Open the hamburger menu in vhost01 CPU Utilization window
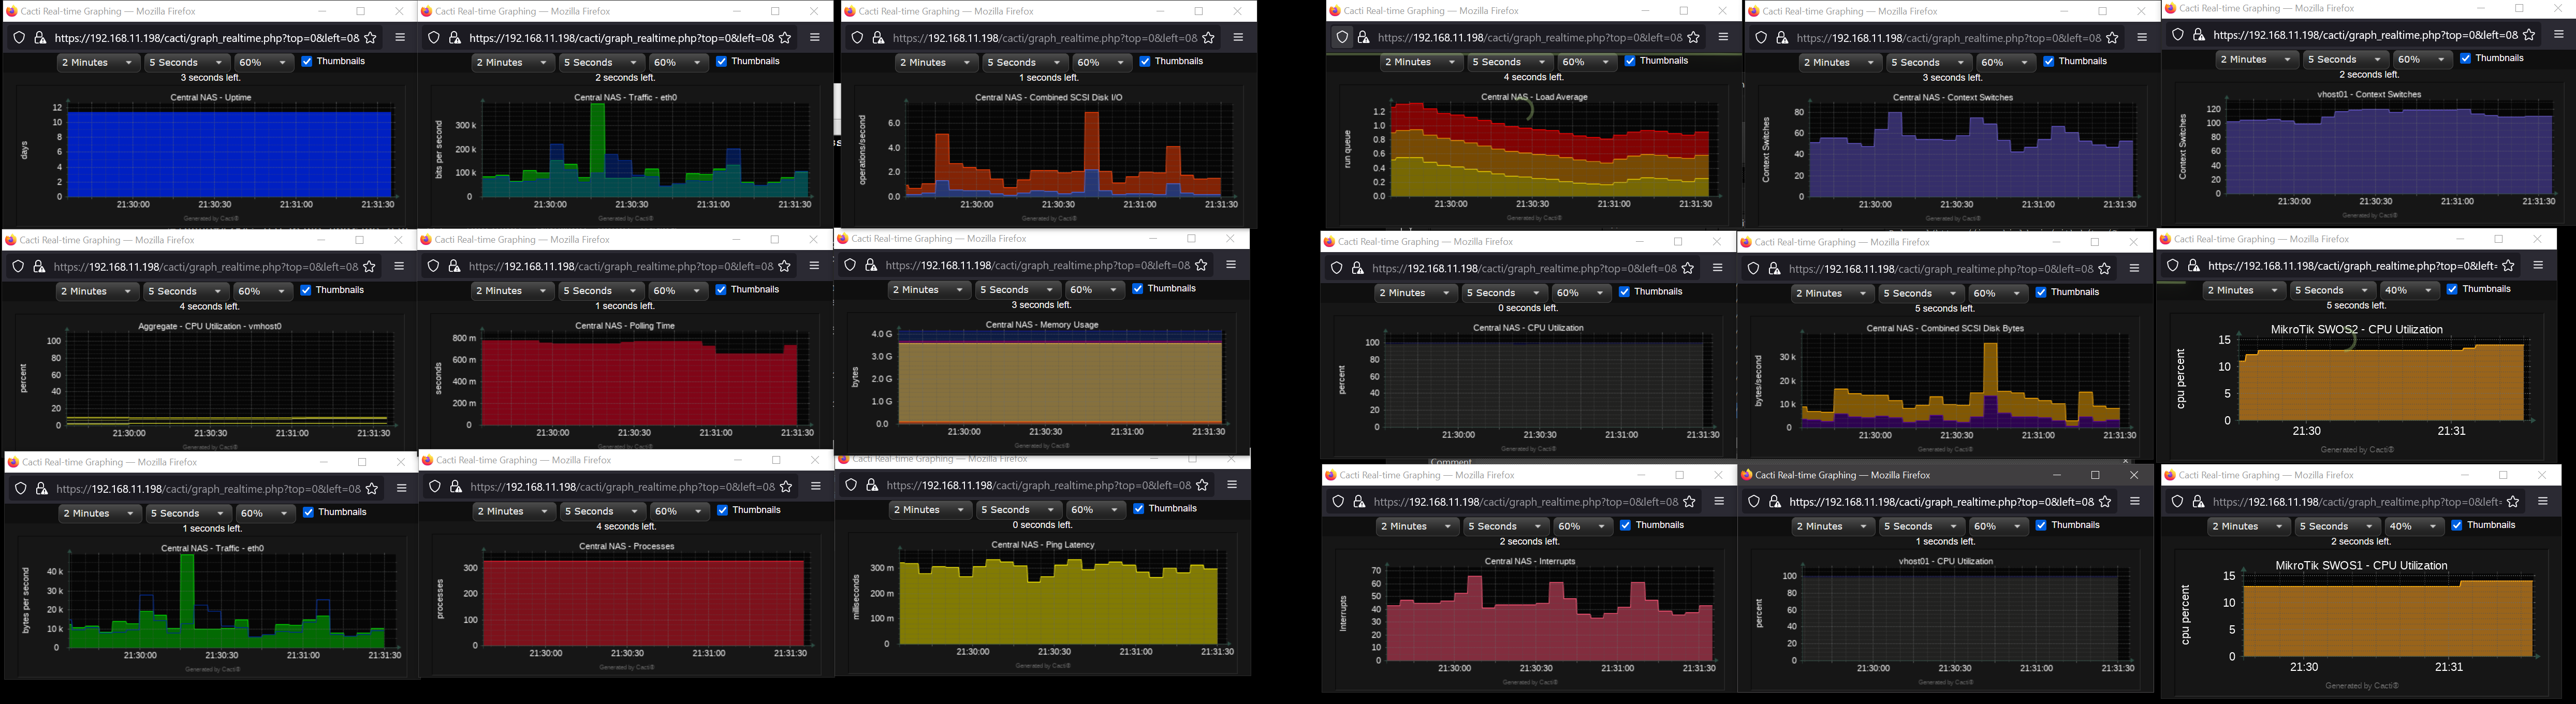Screen dimensions: 2576x704 coord(2136,502)
